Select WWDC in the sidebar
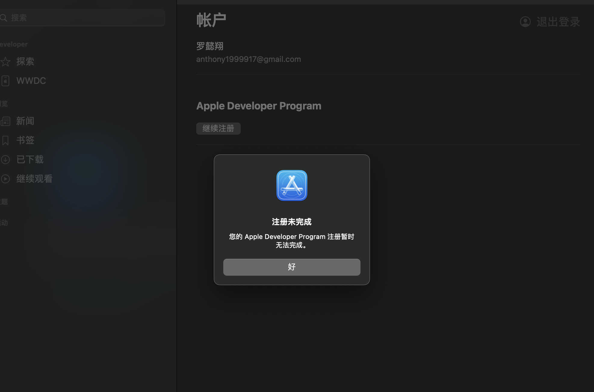Screen dimensions: 594x392 click(x=31, y=81)
